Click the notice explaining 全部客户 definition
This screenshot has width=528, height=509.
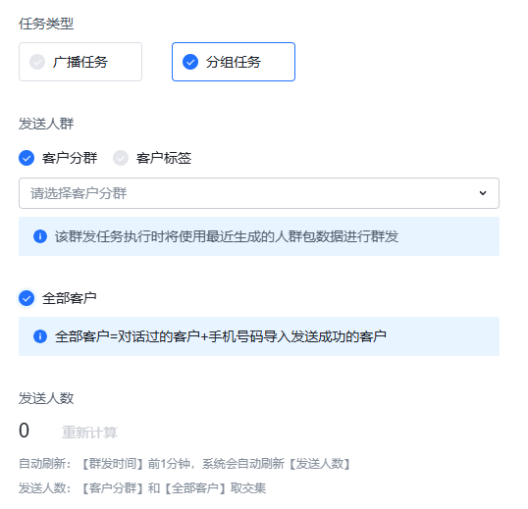pyautogui.click(x=259, y=336)
